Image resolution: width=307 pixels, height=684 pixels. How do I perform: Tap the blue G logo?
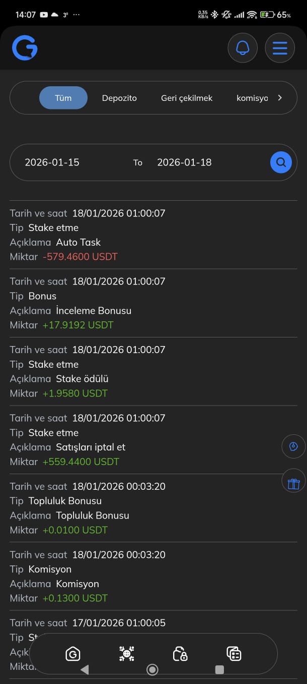coord(25,48)
